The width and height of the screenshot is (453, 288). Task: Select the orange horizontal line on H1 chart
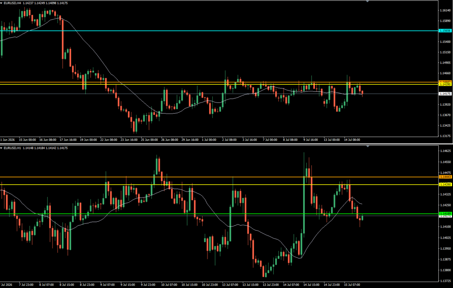219,177
